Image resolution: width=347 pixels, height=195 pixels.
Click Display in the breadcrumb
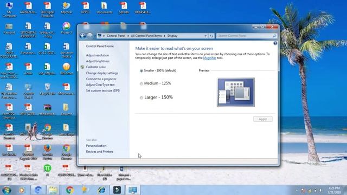click(x=172, y=36)
